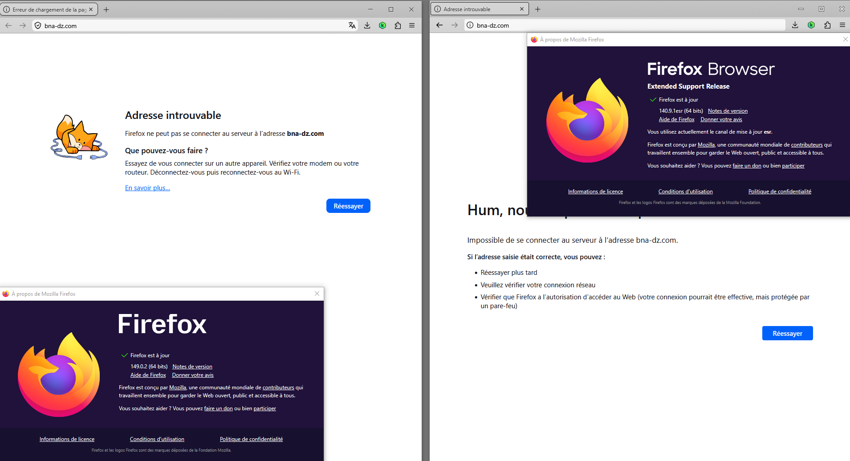Open Notes de version next to 140.9.1esr

coord(728,111)
